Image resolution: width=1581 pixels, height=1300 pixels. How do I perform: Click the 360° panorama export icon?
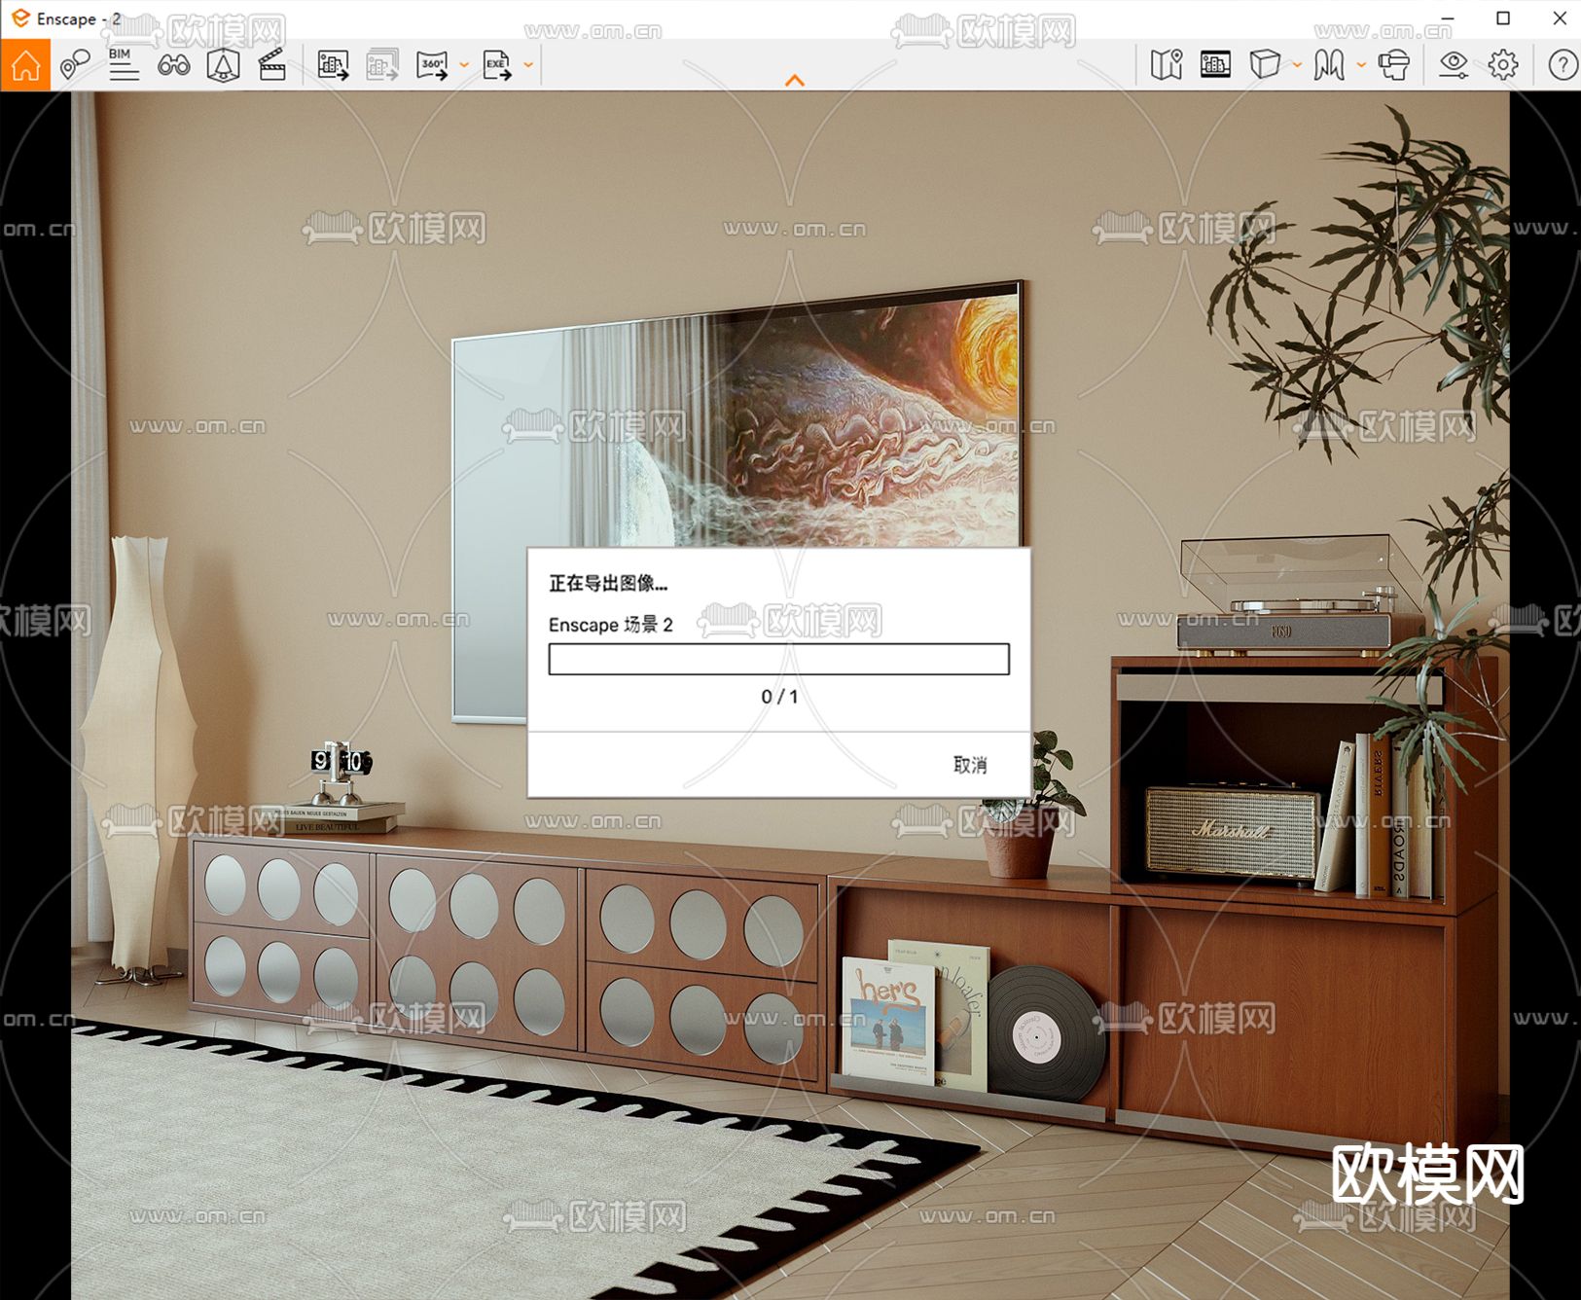432,65
